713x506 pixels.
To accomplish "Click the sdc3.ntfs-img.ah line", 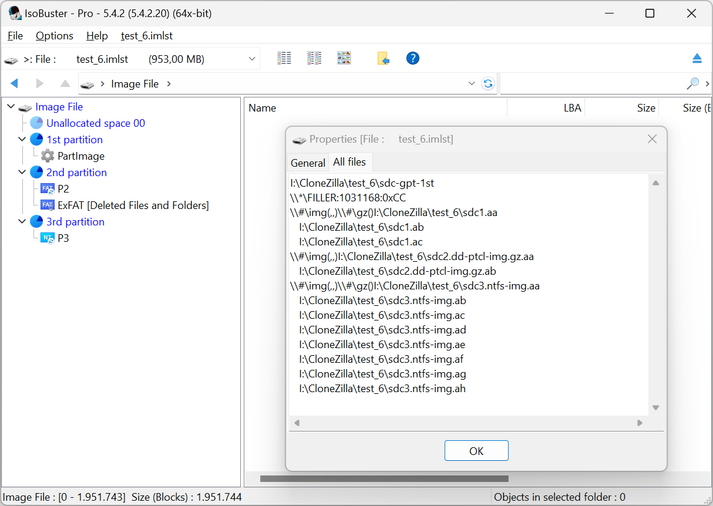I will pos(382,389).
